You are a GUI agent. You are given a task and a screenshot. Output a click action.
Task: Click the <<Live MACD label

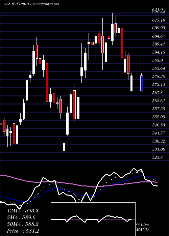point(142,227)
